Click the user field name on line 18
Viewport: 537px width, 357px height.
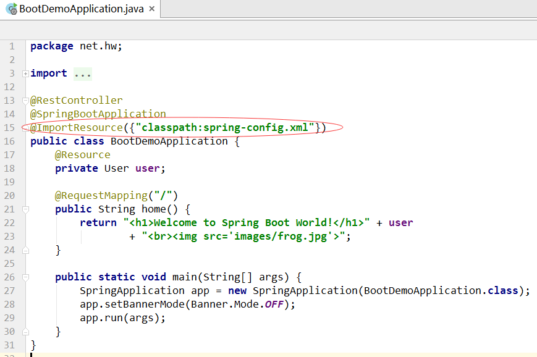coord(148,169)
